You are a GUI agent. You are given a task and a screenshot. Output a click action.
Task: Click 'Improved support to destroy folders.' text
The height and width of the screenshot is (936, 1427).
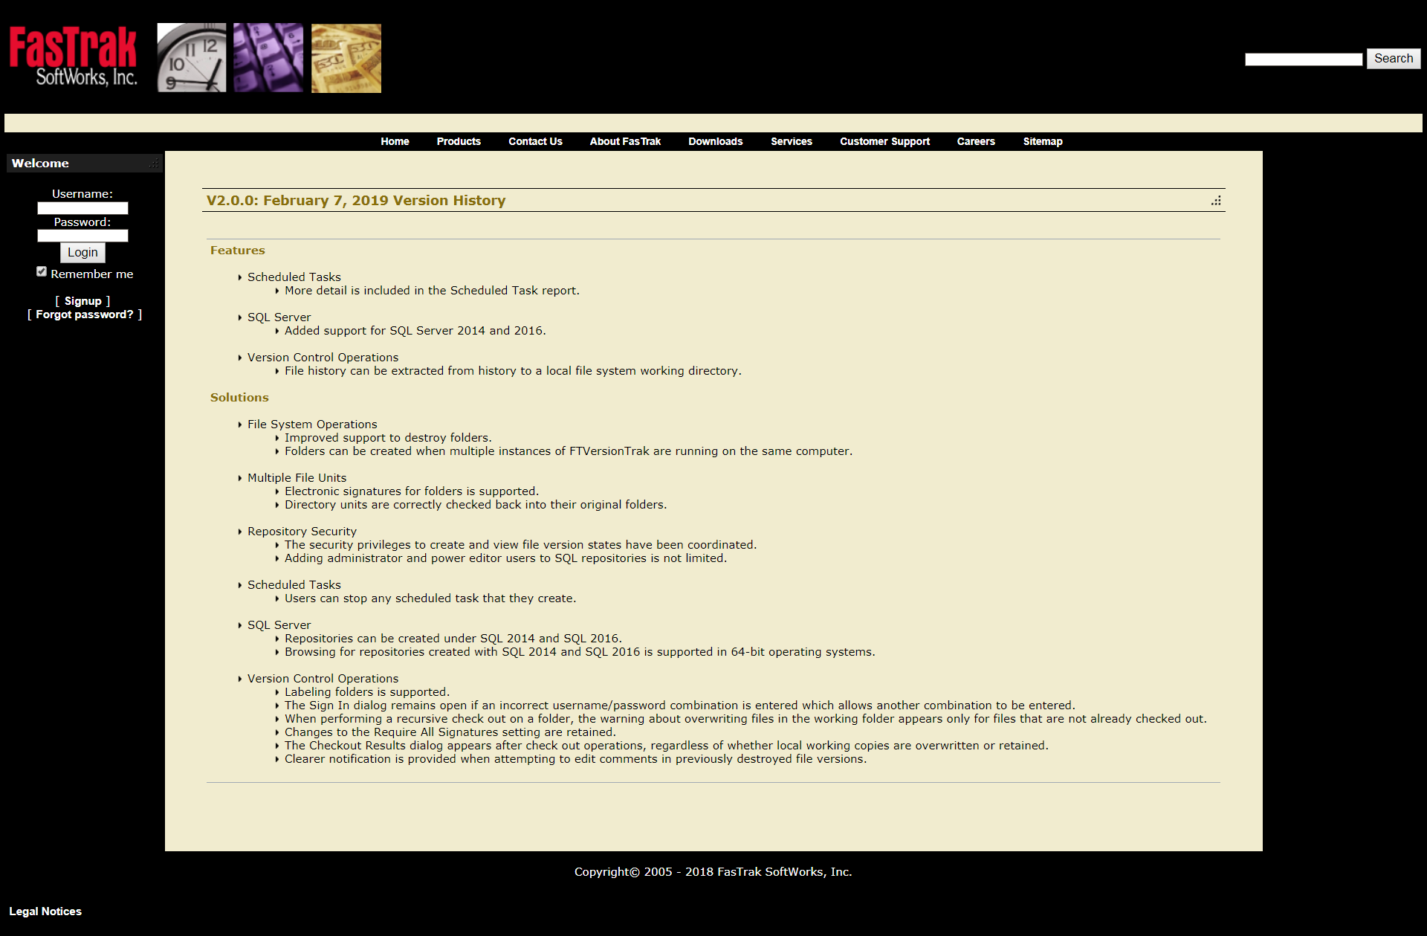(x=388, y=438)
